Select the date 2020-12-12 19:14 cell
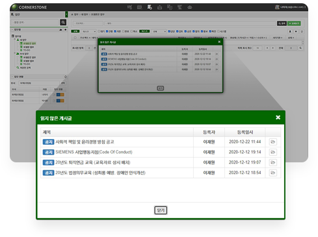Image resolution: width=318 pixels, height=237 pixels. 245,152
